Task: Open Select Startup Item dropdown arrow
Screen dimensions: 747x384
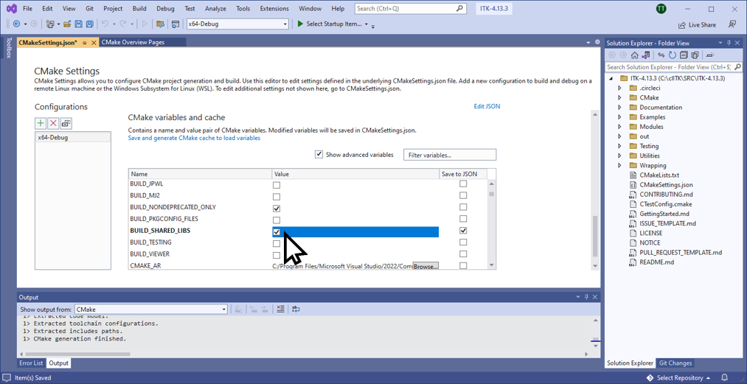Action: 366,24
